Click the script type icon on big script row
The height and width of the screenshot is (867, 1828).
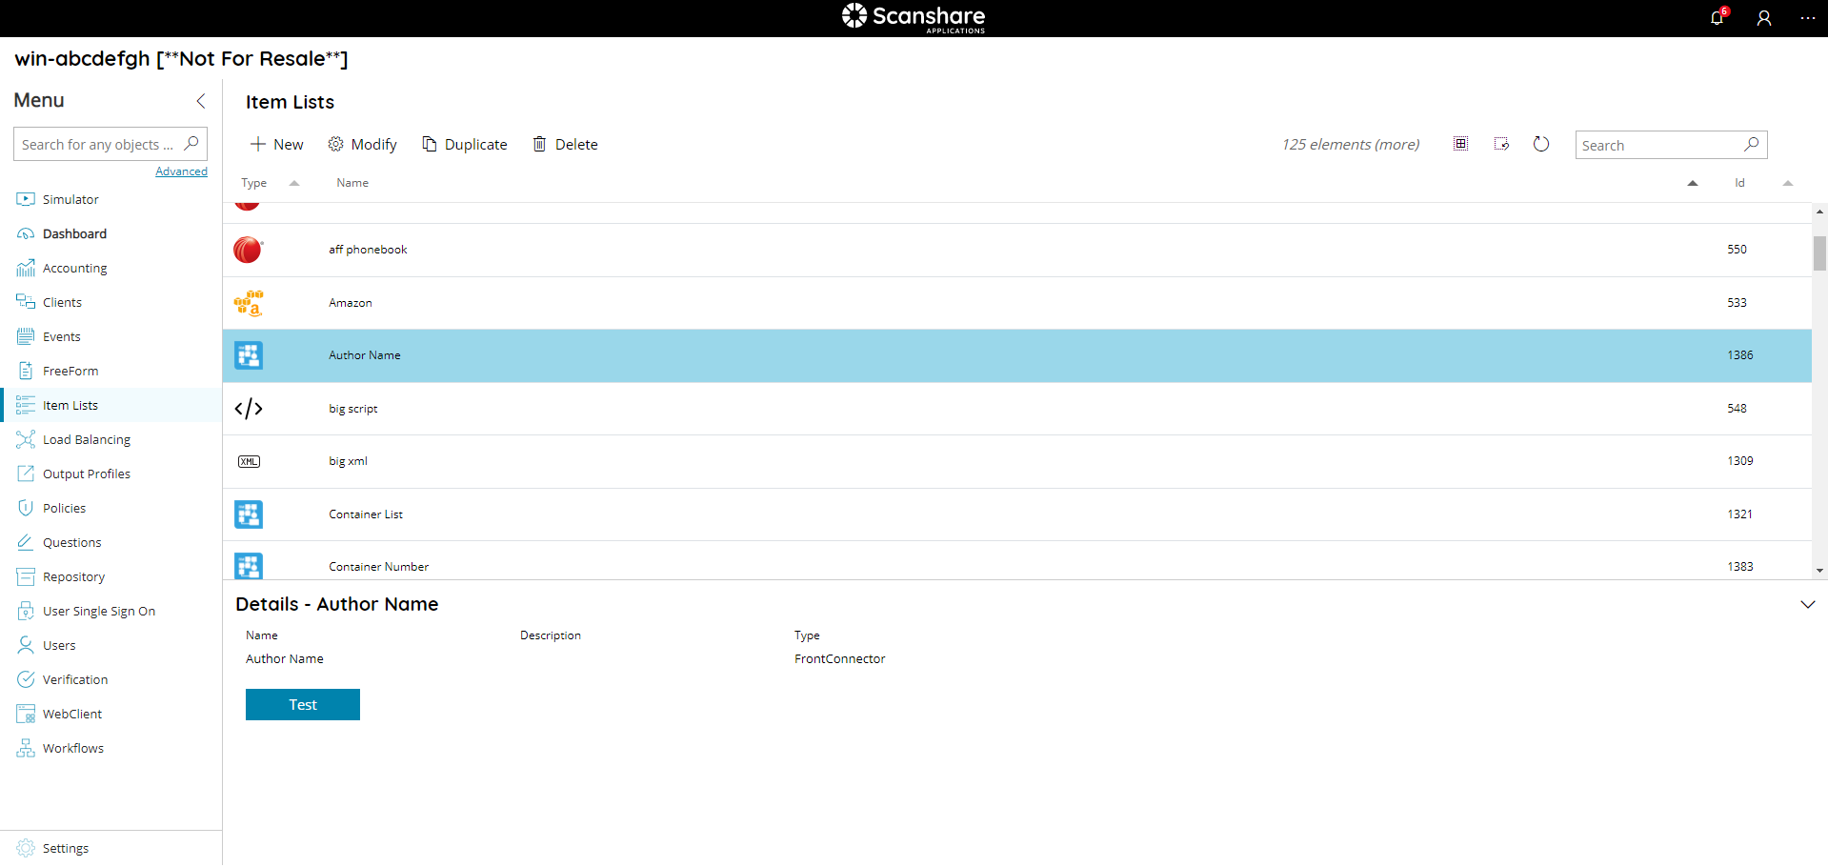pos(248,408)
